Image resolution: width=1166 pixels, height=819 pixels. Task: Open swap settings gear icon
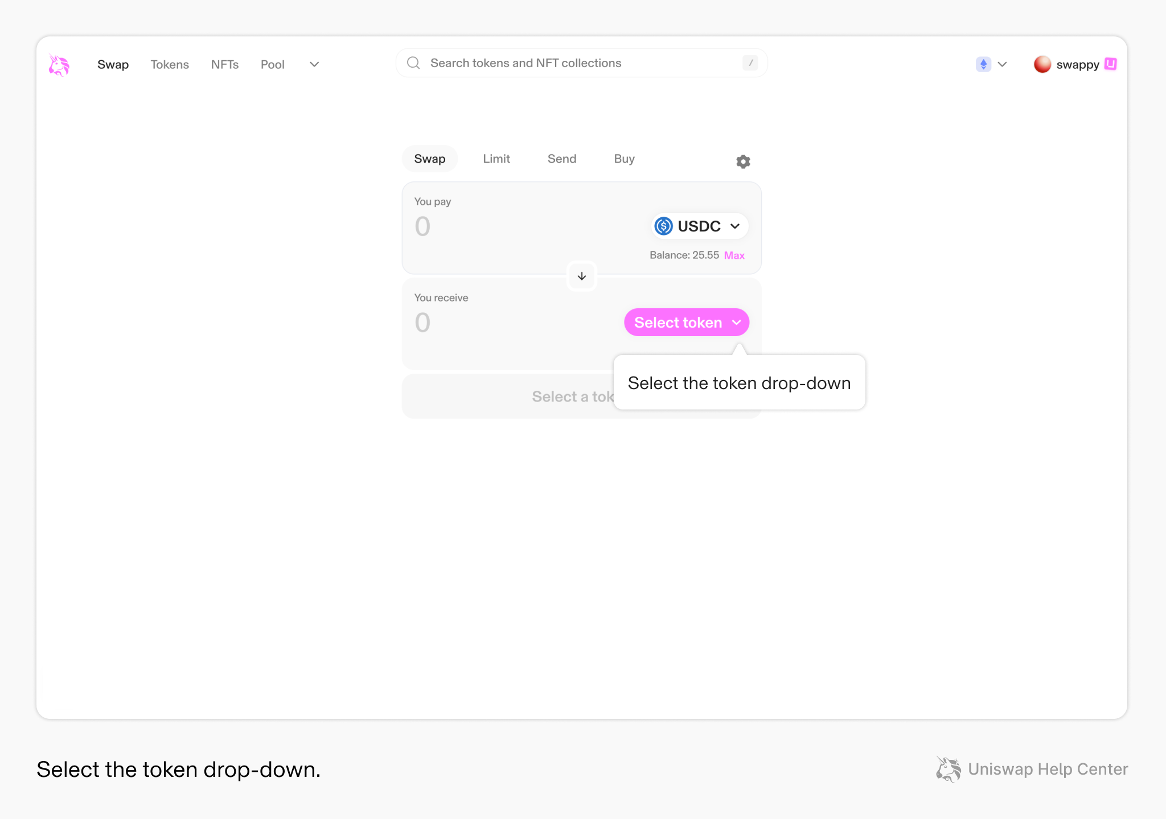click(x=743, y=162)
